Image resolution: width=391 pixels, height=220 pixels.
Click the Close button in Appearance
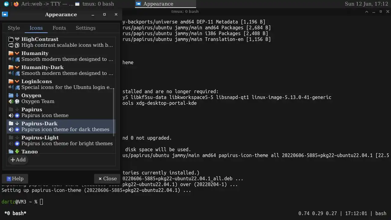[107, 179]
